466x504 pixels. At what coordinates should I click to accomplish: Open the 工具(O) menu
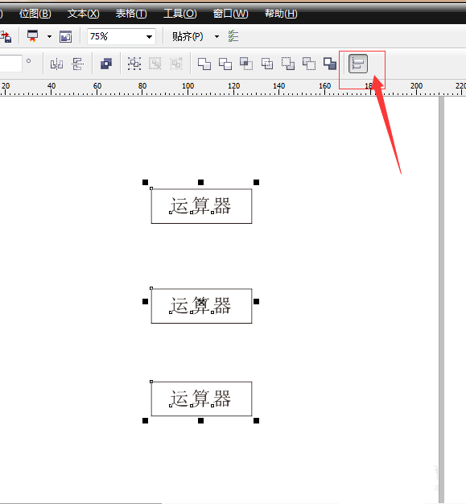click(x=180, y=14)
